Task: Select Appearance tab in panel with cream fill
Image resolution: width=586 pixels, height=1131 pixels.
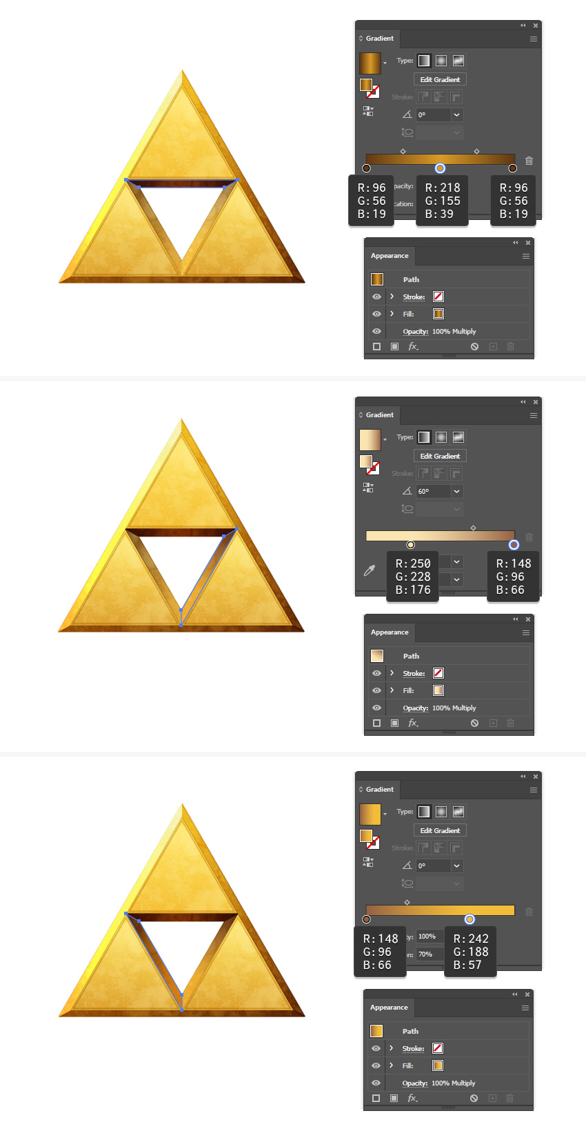Action: tap(390, 632)
